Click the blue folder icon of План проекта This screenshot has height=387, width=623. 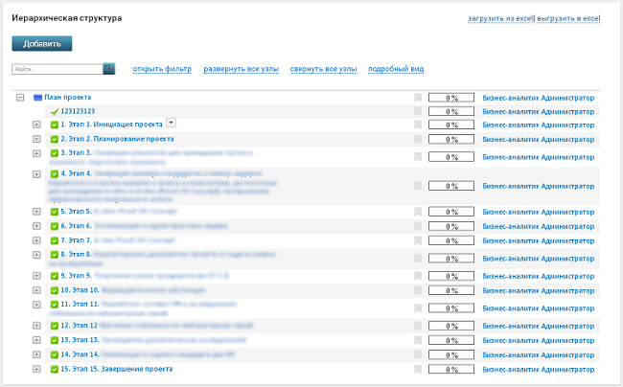(x=37, y=98)
